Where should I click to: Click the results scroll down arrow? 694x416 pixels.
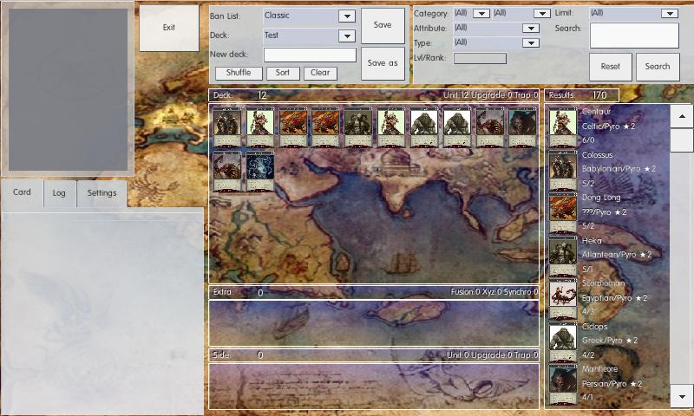[x=682, y=396]
